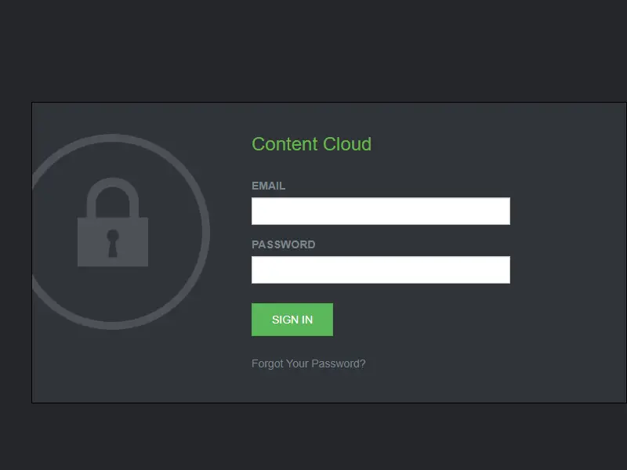
Task: Focus the Password input field
Action: (381, 269)
